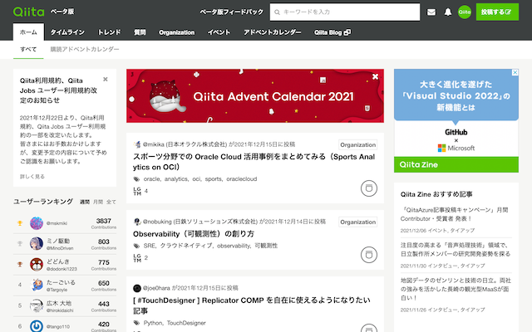Viewport: 532px width, 332px height.
Task: Open the oraclecloud tag
Action: coord(242,179)
